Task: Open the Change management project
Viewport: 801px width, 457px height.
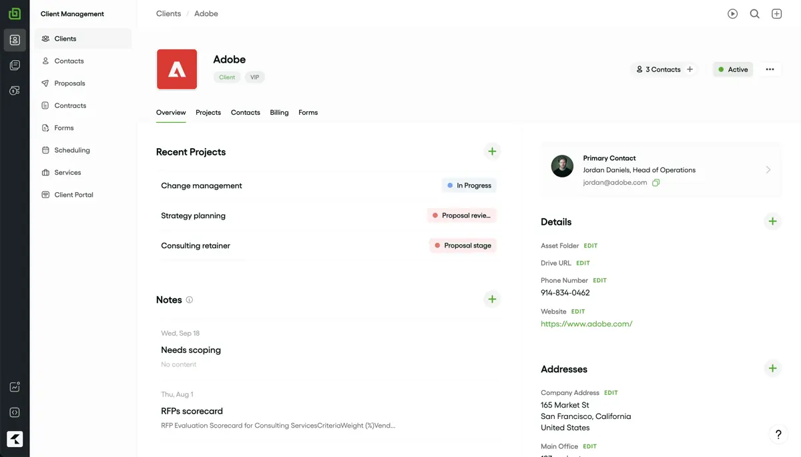Action: click(x=202, y=185)
